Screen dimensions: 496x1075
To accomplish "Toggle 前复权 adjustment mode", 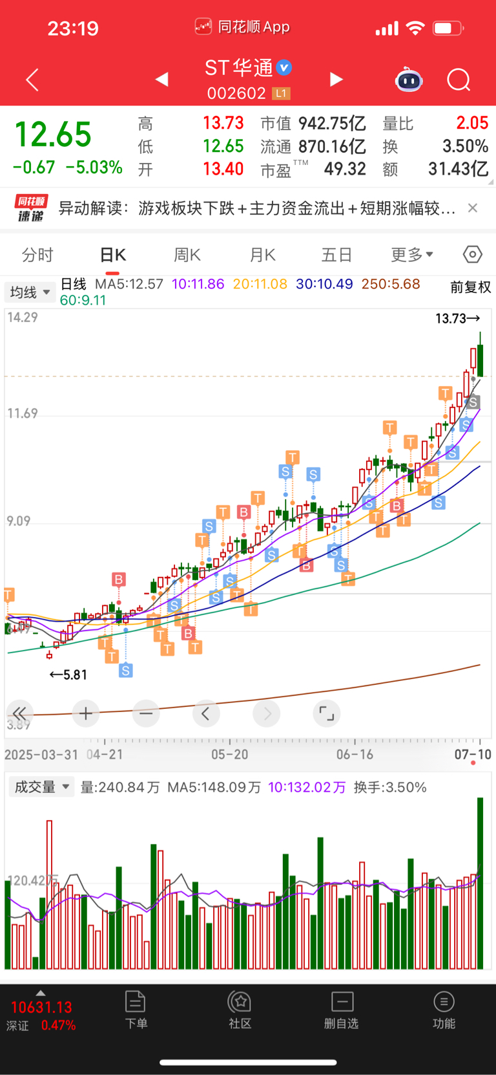I will pos(470,287).
